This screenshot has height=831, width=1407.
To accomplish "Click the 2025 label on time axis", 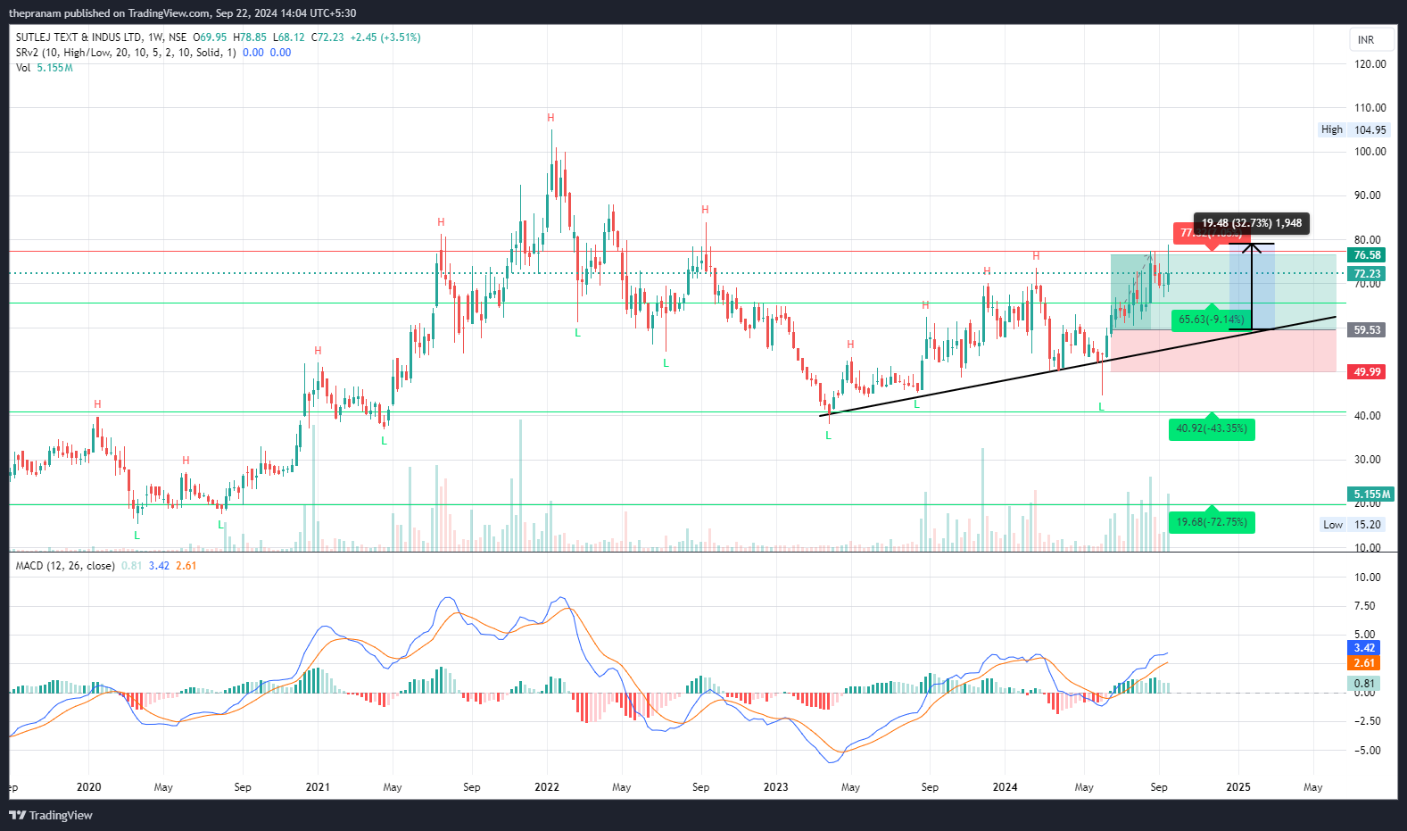I will 1238,787.
